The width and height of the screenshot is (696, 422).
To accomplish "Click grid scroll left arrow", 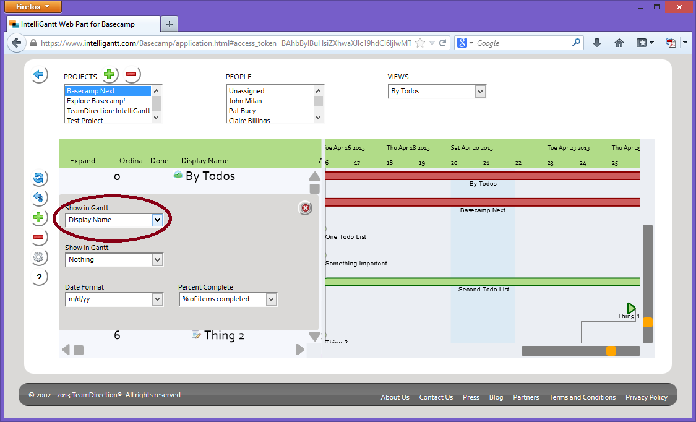I will pyautogui.click(x=66, y=350).
